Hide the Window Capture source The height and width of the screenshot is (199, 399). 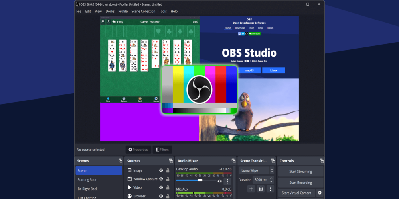click(161, 179)
